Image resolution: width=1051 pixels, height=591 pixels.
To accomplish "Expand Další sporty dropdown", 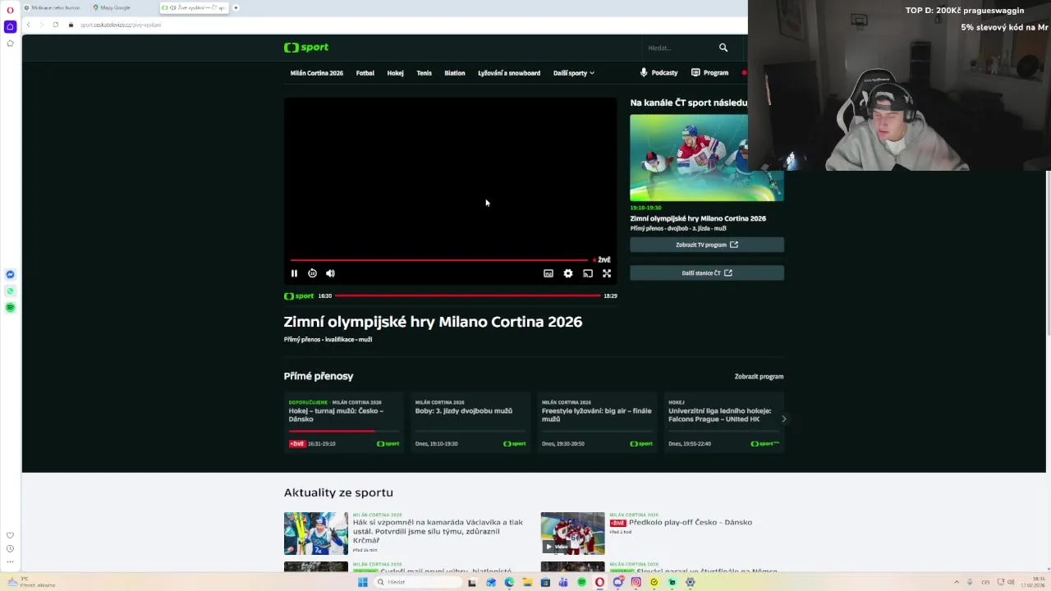I will [x=574, y=73].
